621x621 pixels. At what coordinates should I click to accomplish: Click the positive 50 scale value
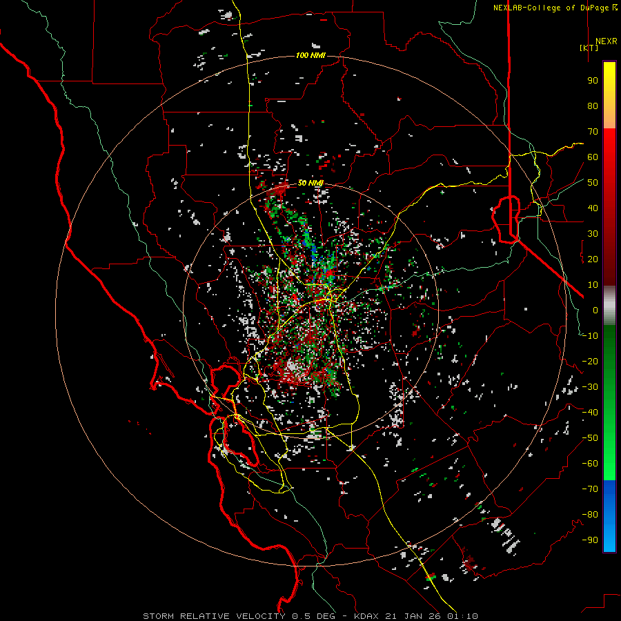pos(593,183)
